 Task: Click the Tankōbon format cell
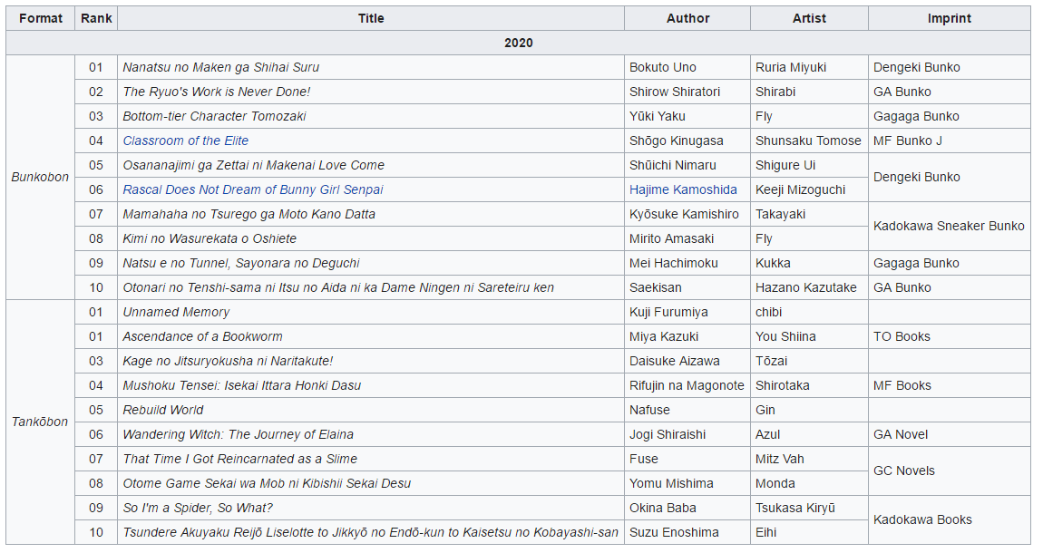[41, 422]
